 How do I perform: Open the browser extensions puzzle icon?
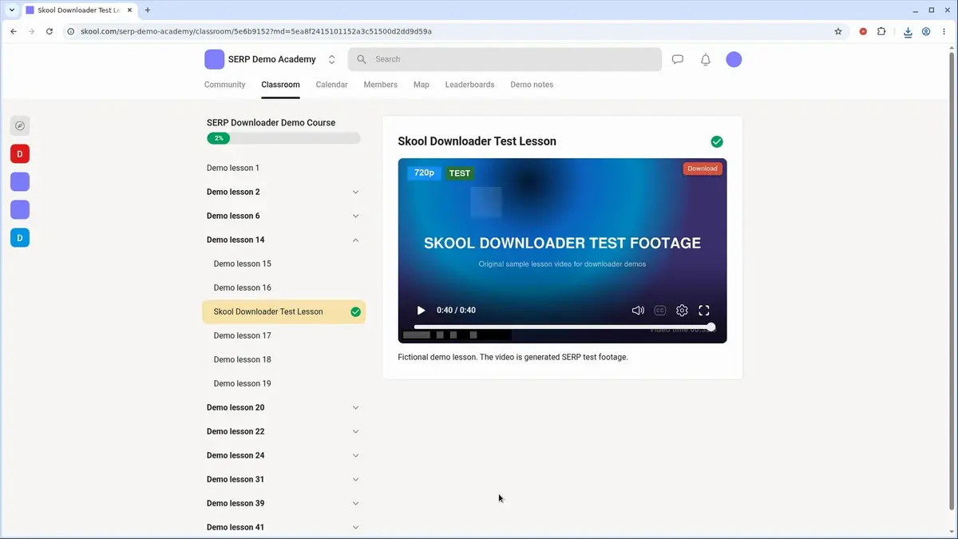(x=881, y=32)
